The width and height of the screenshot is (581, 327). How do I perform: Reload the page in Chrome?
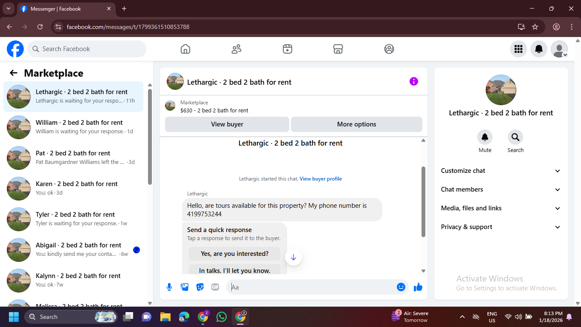coord(40,27)
